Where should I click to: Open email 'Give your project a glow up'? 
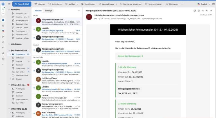(x=57, y=30)
